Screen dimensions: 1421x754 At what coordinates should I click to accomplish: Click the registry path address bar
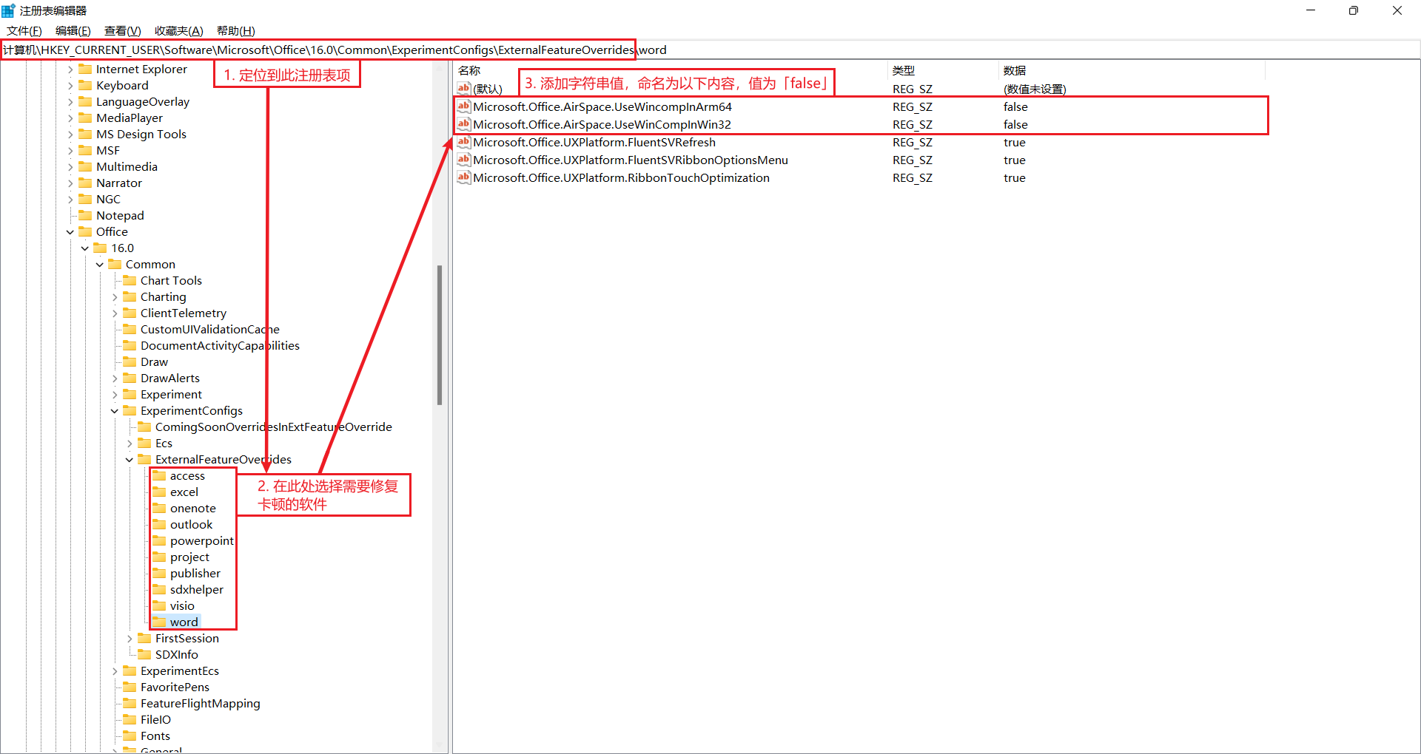(710, 50)
